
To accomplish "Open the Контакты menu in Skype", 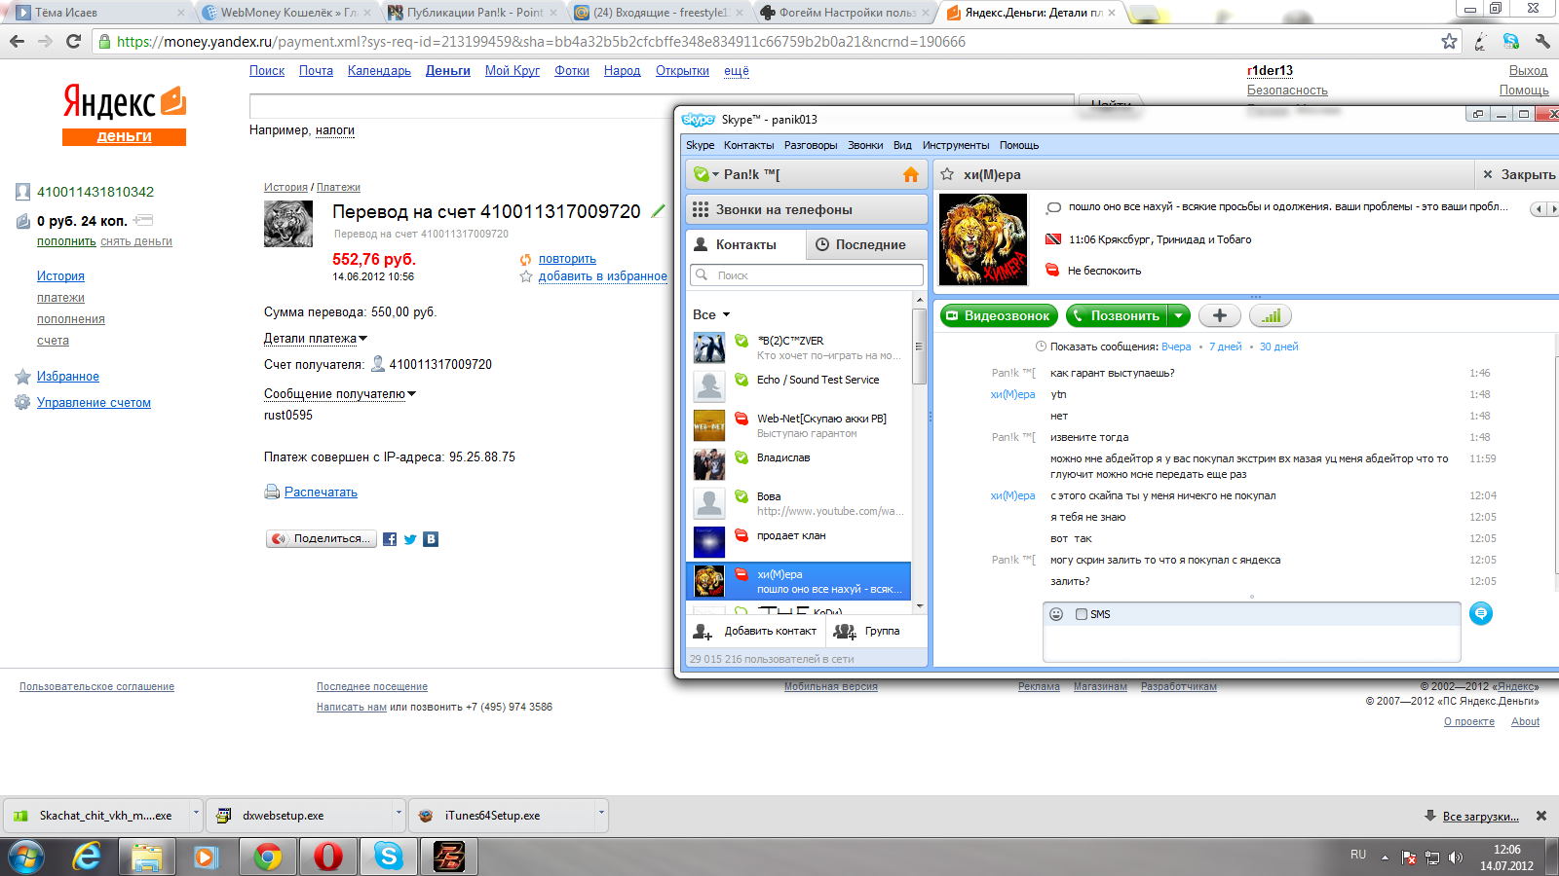I will click(x=748, y=145).
